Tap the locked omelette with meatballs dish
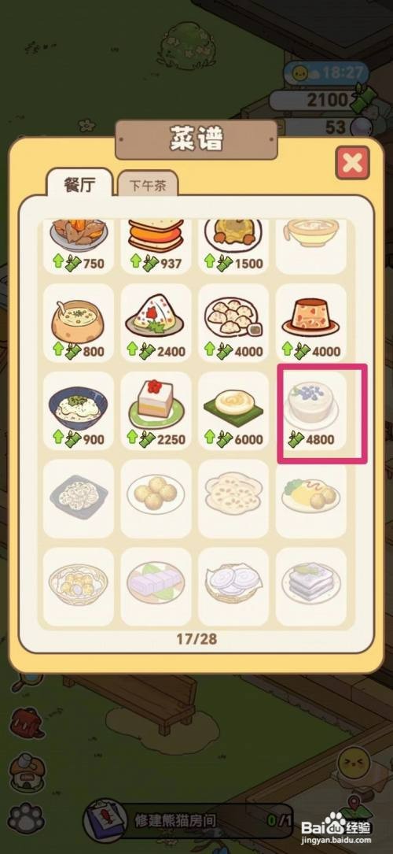 pos(311,498)
